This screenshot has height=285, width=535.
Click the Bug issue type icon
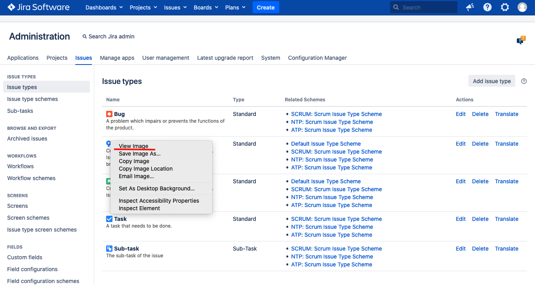tap(109, 114)
